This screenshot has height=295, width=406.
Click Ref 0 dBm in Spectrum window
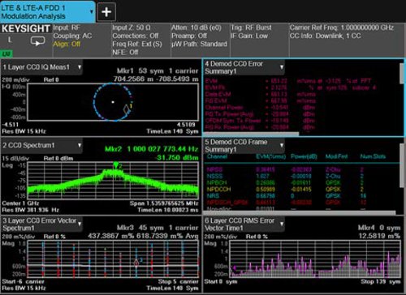coord(58,158)
